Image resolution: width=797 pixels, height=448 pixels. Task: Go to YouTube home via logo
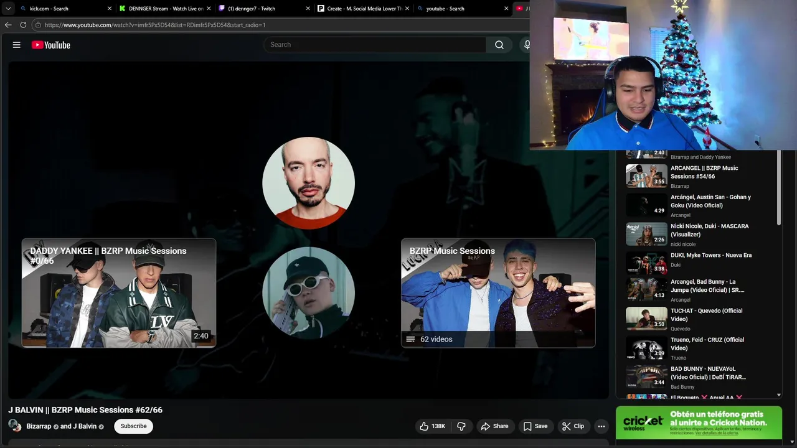coord(51,45)
